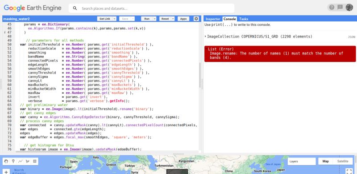Viewport: 357px width, 174px height.
Task: Click the getInfo() call on line 64
Action: [120, 101]
